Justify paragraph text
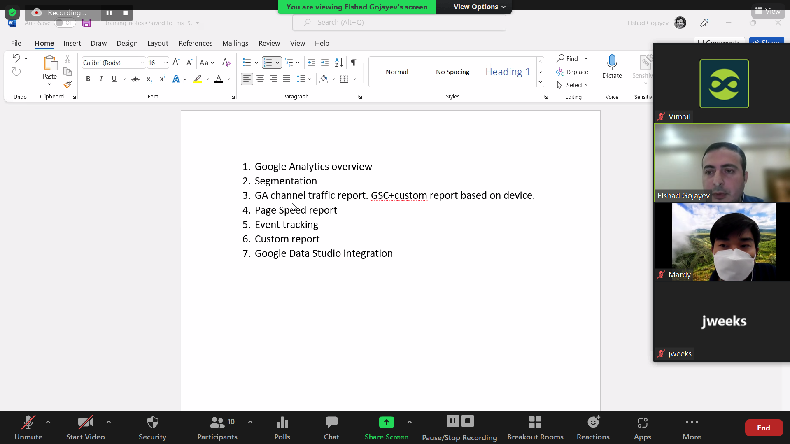This screenshot has height=444, width=790. click(287, 79)
